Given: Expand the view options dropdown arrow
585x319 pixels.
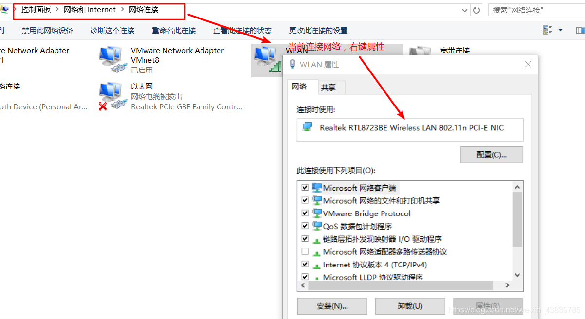Looking at the screenshot, I should click(560, 30).
